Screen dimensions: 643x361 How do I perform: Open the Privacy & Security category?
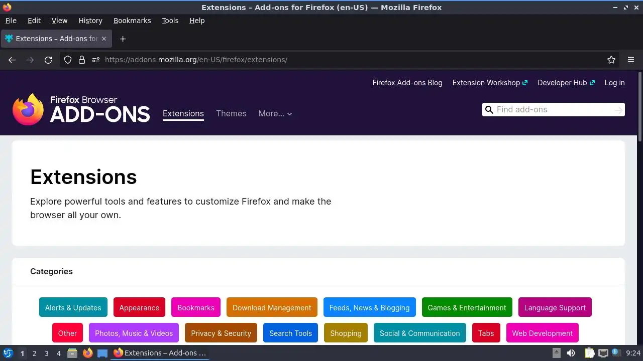tap(221, 333)
